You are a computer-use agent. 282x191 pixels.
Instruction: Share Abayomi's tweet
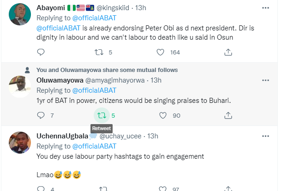click(x=228, y=53)
